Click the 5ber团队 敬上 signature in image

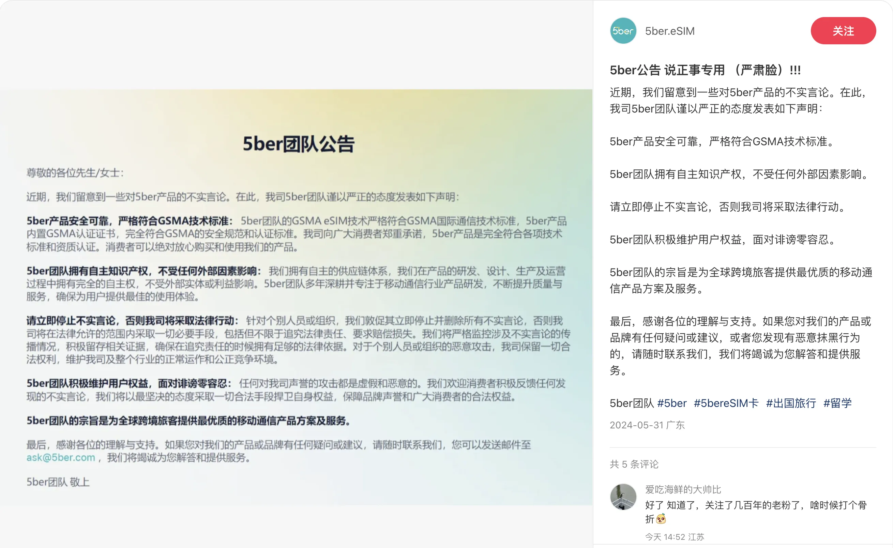point(58,482)
